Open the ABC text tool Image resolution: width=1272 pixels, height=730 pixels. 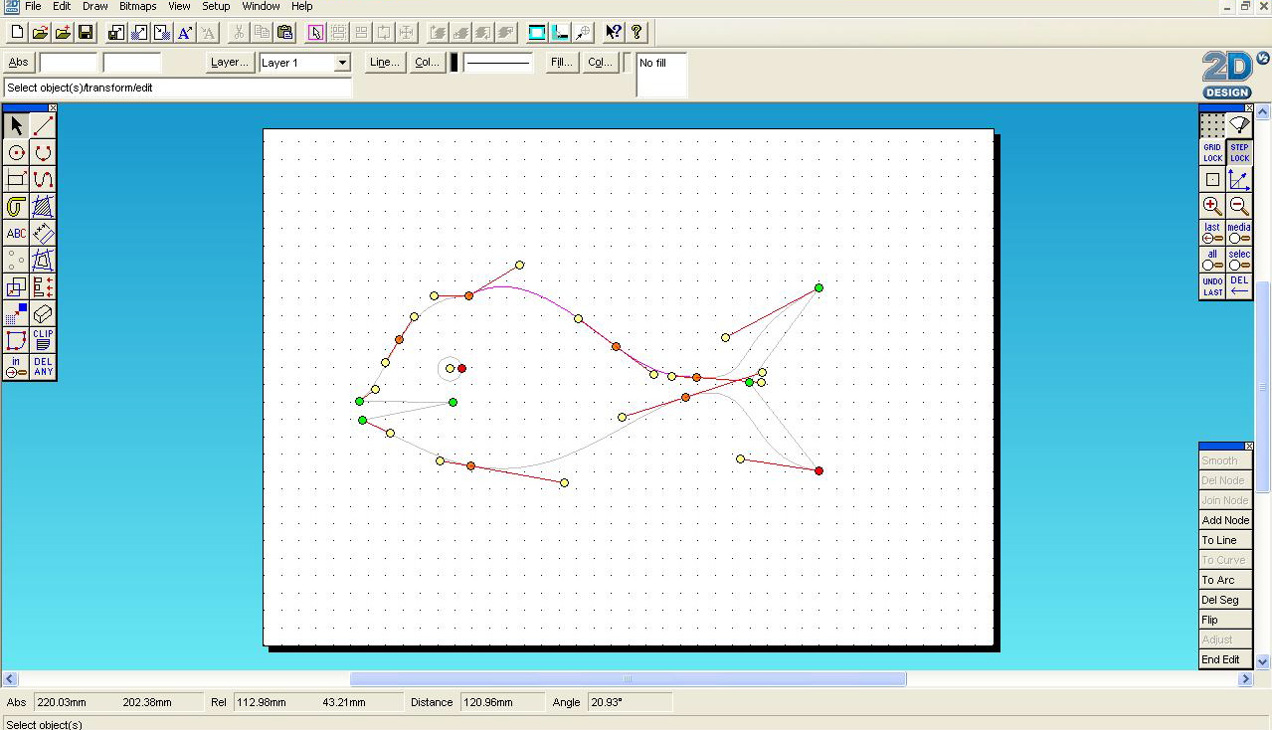[x=16, y=233]
